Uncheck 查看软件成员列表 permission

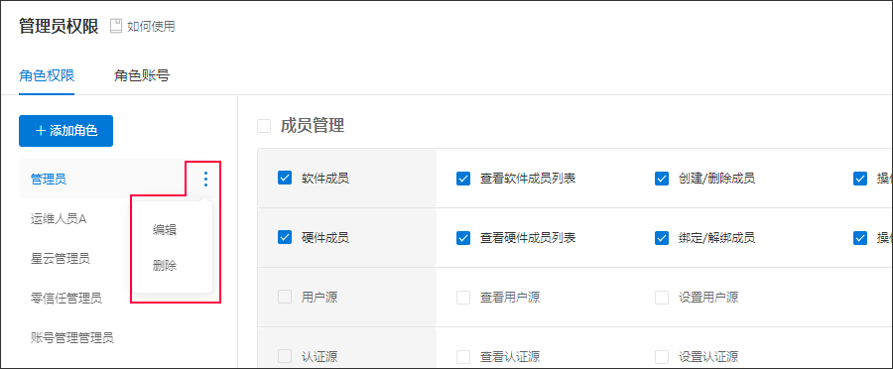463,179
